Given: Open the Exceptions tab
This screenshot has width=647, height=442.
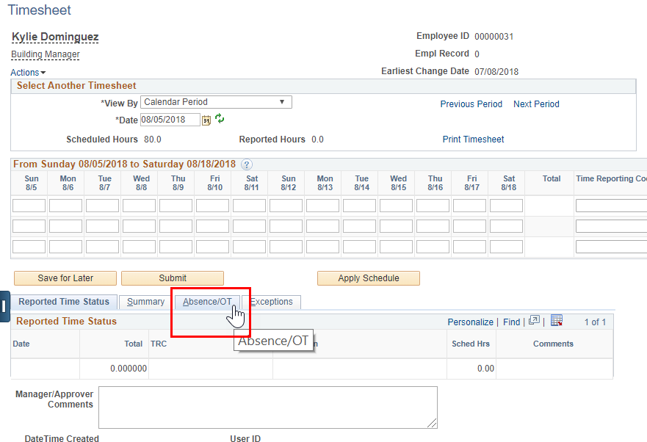Looking at the screenshot, I should 272,302.
